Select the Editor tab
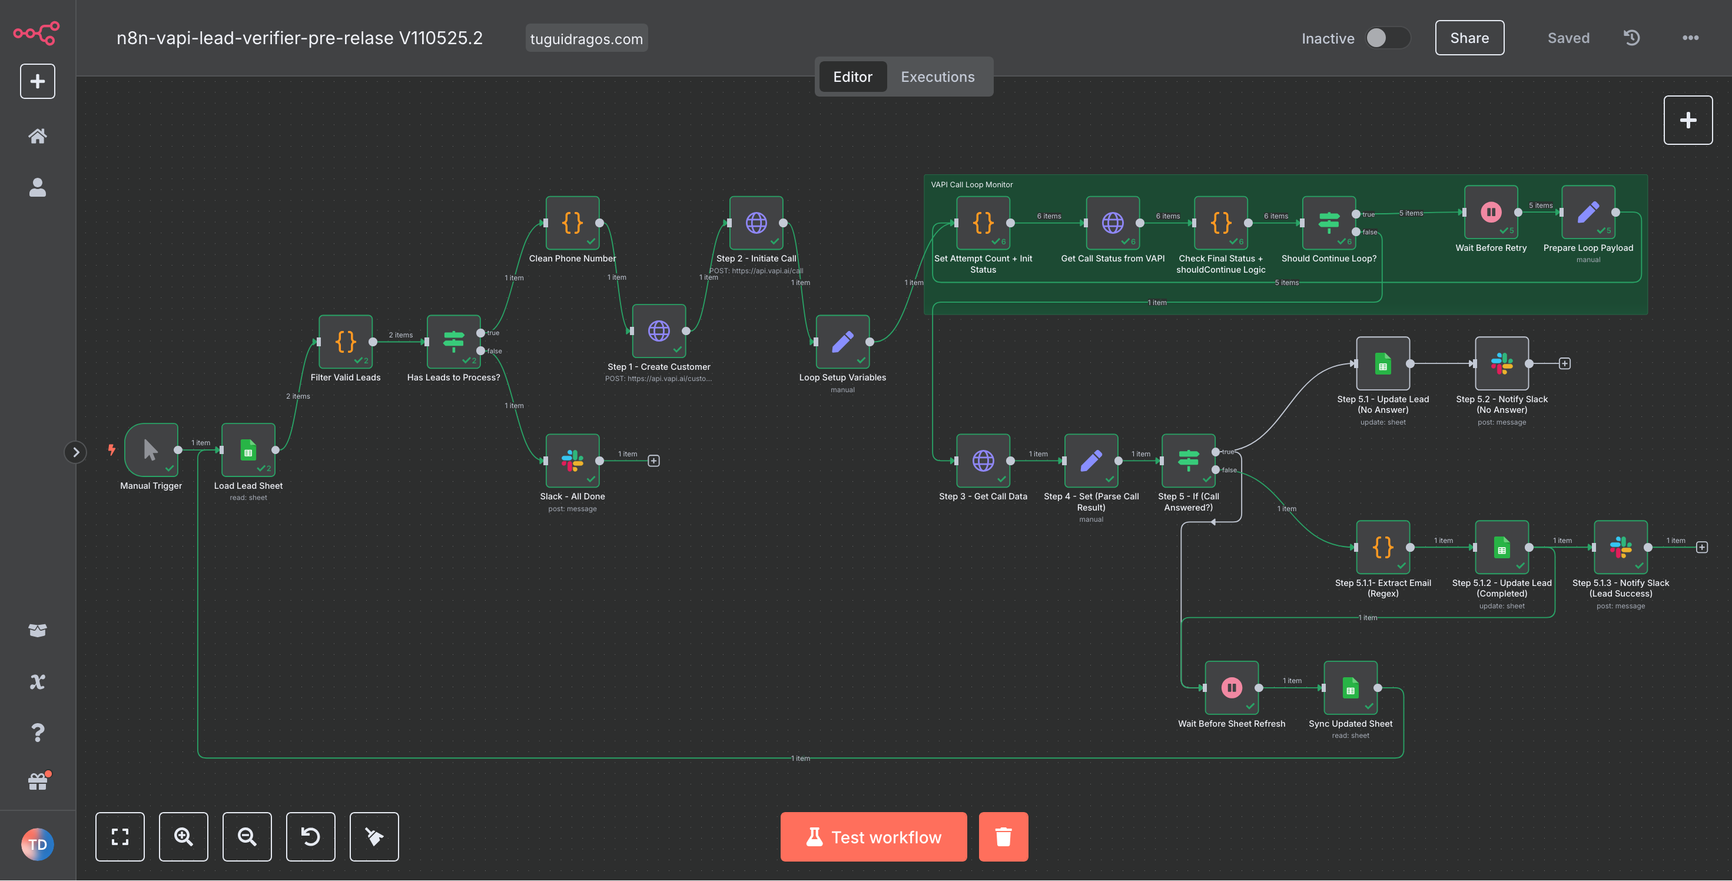The height and width of the screenshot is (881, 1732). click(x=852, y=77)
